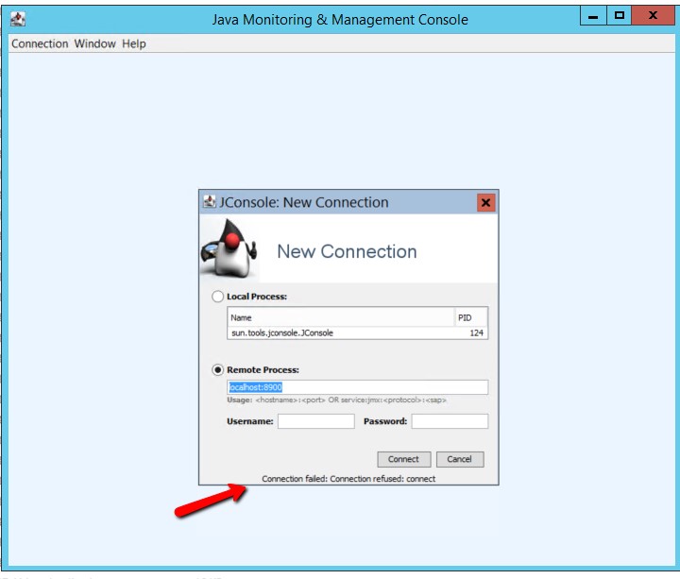Click the PID column header
Screen dimensions: 680x579
pos(471,318)
